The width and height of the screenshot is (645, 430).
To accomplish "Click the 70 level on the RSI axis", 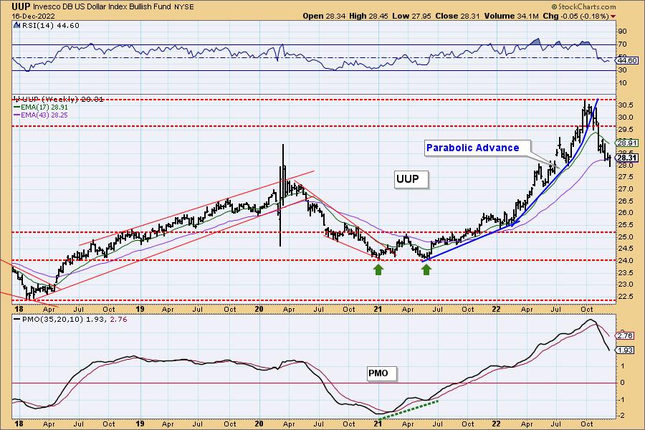I will click(622, 44).
